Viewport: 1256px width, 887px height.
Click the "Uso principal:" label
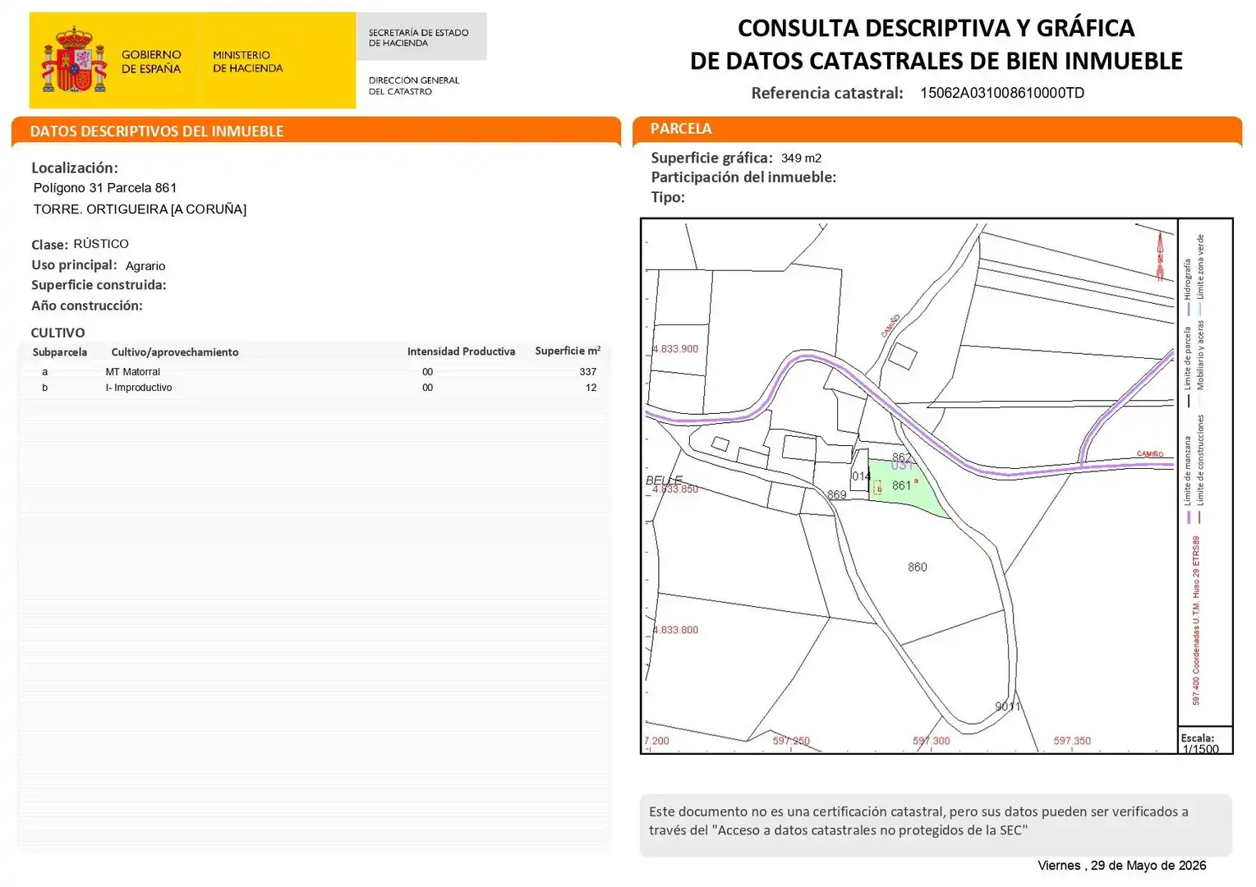click(74, 265)
